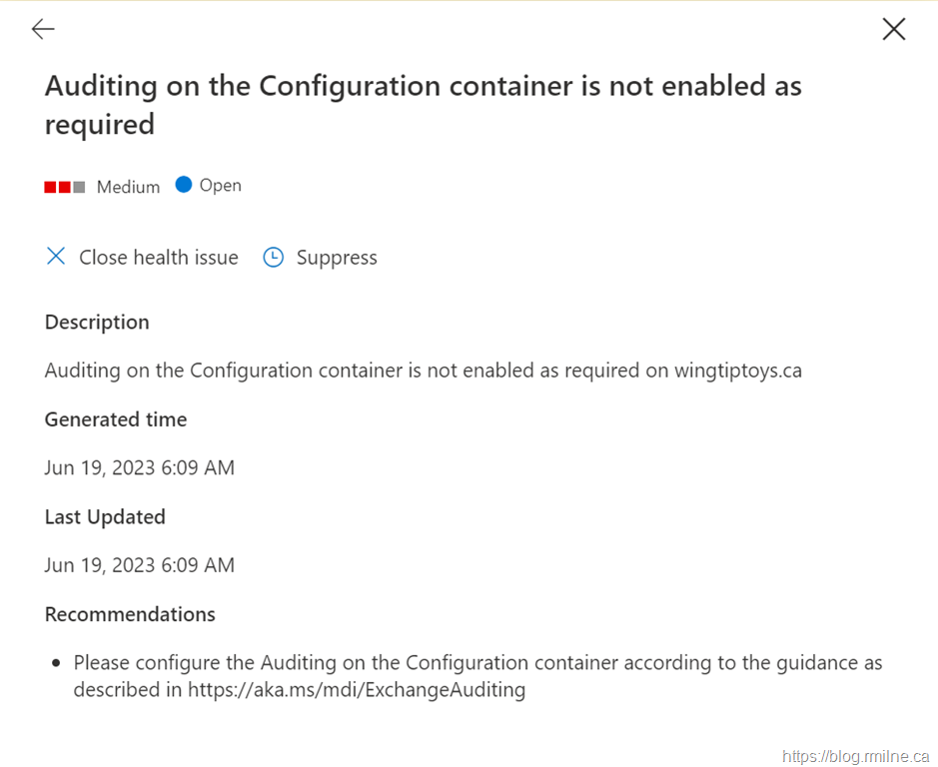This screenshot has width=938, height=767.
Task: Close the health issue details panel
Action: click(894, 30)
